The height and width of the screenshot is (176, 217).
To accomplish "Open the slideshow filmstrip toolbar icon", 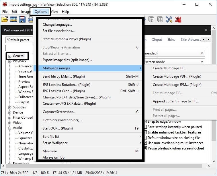I will click(x=13, y=19).
